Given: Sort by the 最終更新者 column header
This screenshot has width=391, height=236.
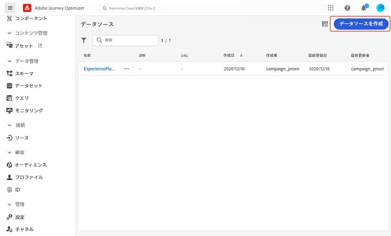Looking at the screenshot, I should click(x=360, y=55).
